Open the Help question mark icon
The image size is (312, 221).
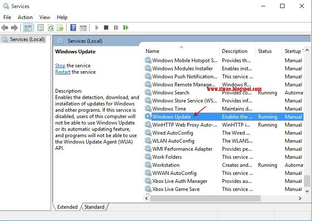click(x=73, y=28)
